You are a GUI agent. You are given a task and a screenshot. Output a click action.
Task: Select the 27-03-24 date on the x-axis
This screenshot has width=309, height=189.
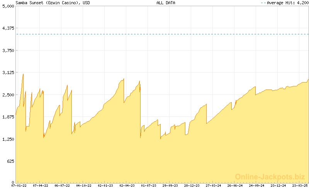tap(214, 186)
